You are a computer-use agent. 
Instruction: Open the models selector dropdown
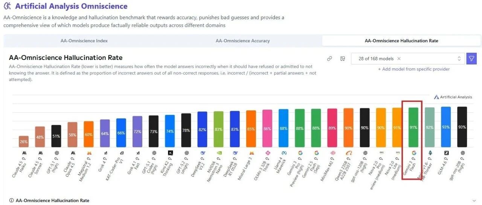click(408, 58)
